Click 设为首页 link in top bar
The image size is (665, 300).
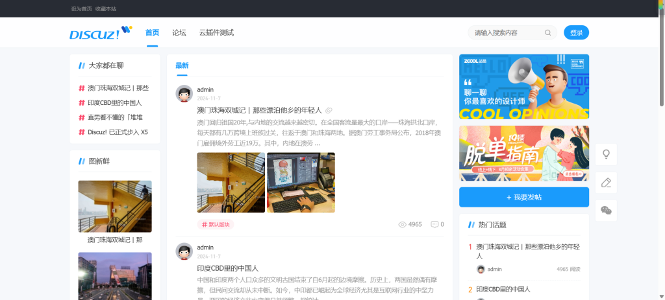(x=81, y=8)
